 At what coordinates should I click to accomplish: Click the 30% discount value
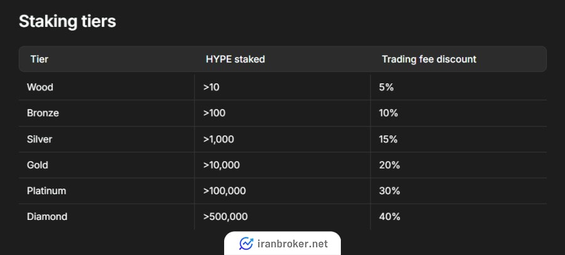(389, 191)
